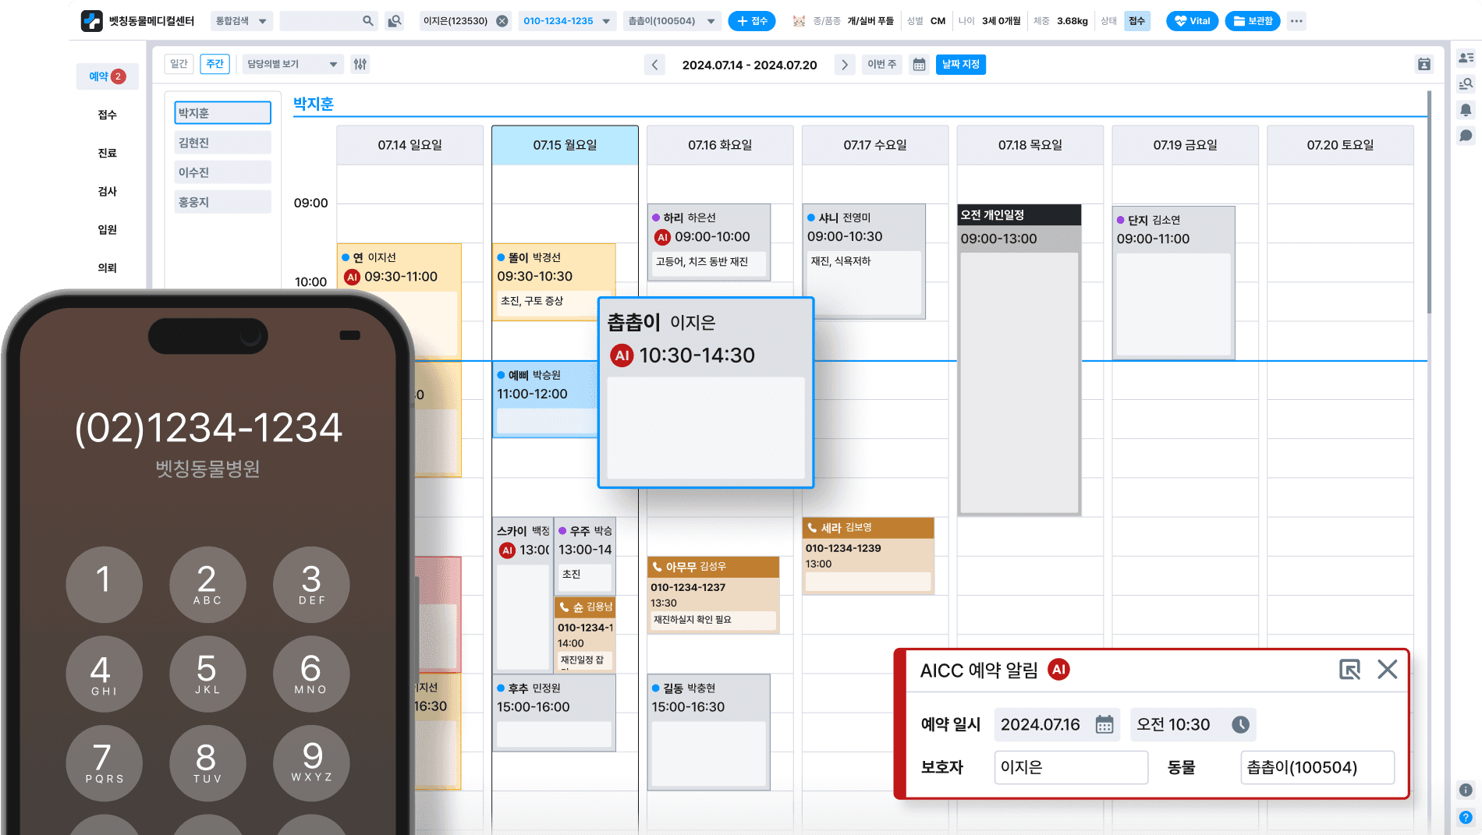Open the list search icon in right sidebar
Image resolution: width=1482 pixels, height=835 pixels.
coord(1466,83)
